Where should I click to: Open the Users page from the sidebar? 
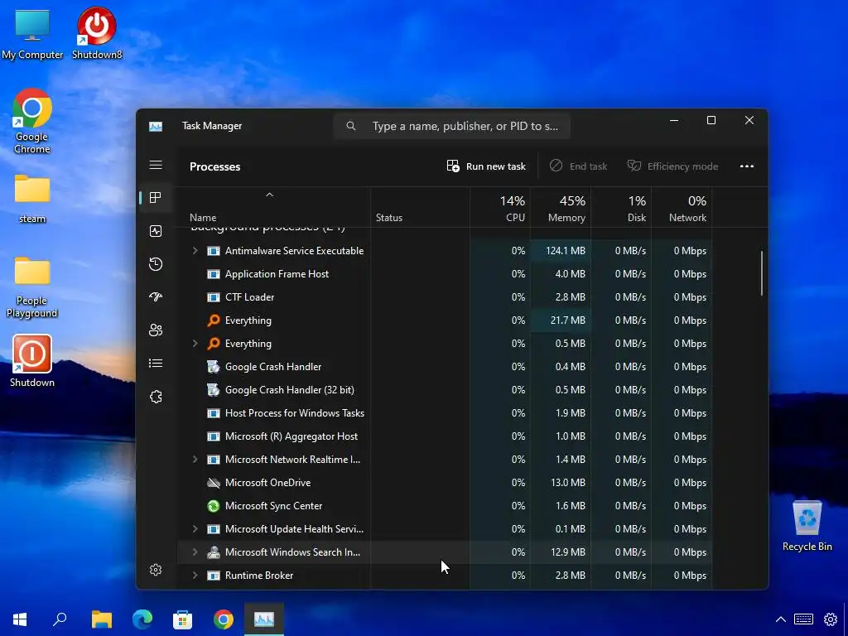point(156,330)
